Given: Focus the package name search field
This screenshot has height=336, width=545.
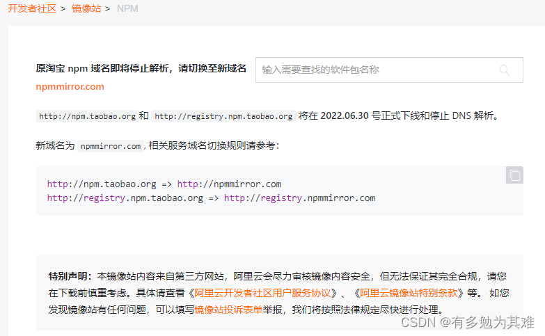Looking at the screenshot, I should point(389,70).
